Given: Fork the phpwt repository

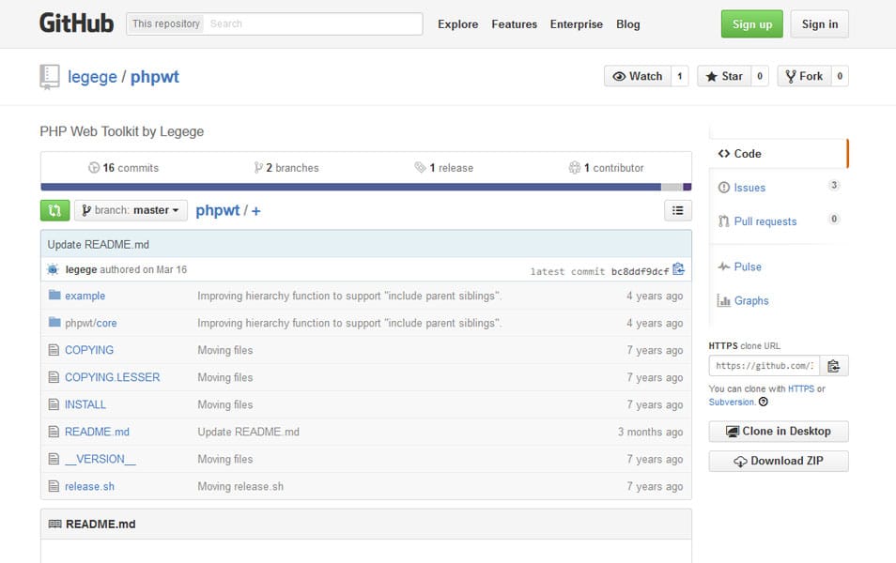Looking at the screenshot, I should [x=805, y=76].
